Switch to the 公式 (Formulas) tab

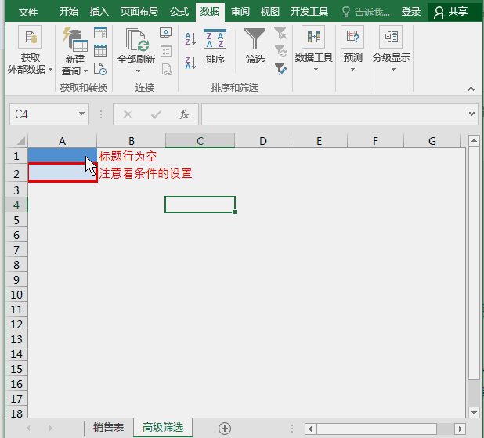[179, 12]
